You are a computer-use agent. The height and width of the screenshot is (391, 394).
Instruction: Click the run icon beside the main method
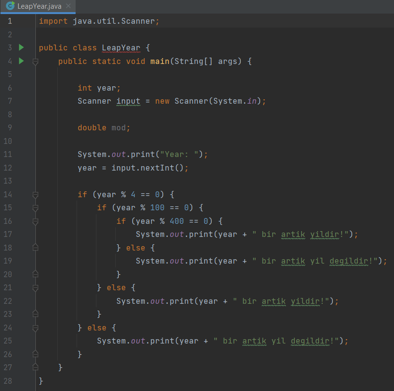(x=21, y=61)
